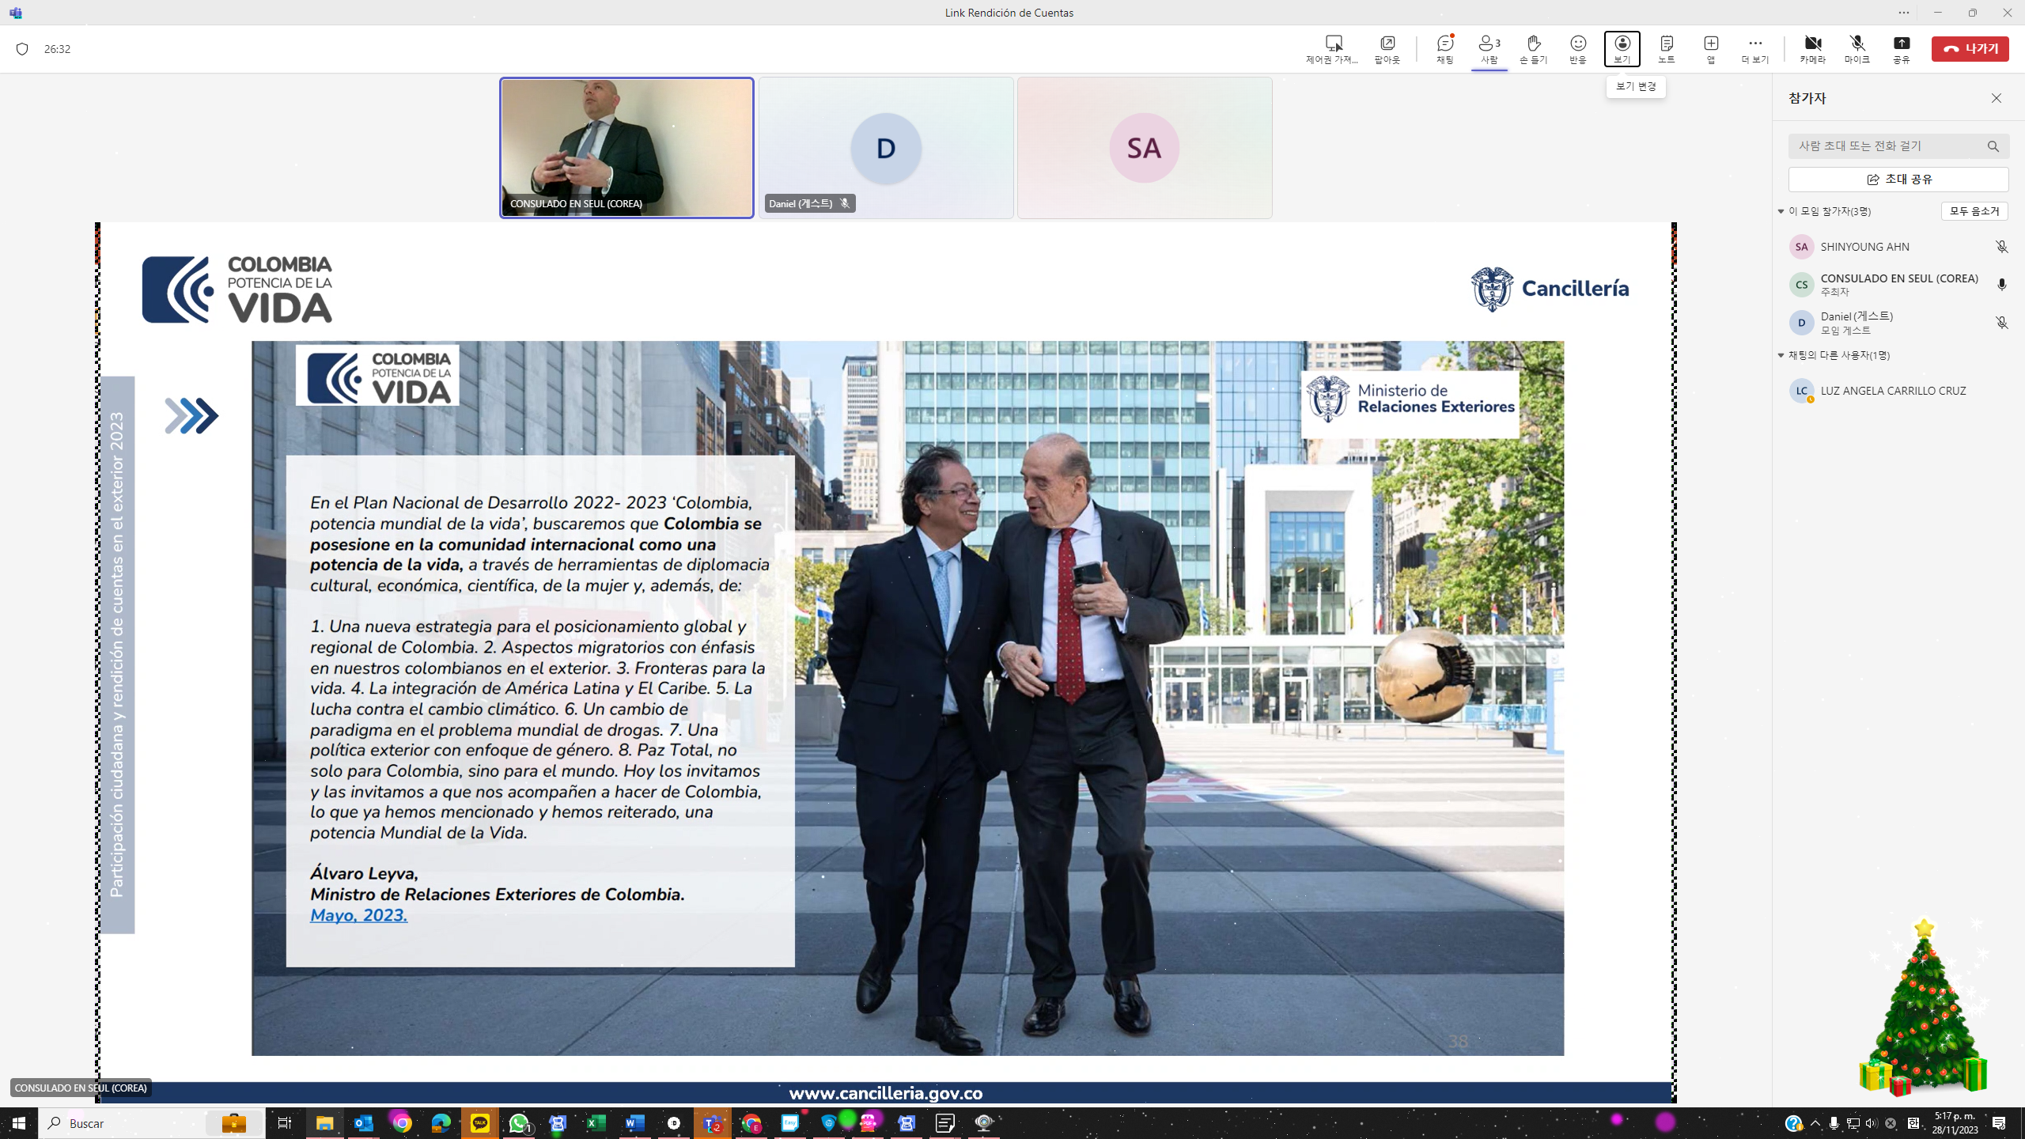
Task: Click the SA participant tile
Action: tap(1145, 148)
